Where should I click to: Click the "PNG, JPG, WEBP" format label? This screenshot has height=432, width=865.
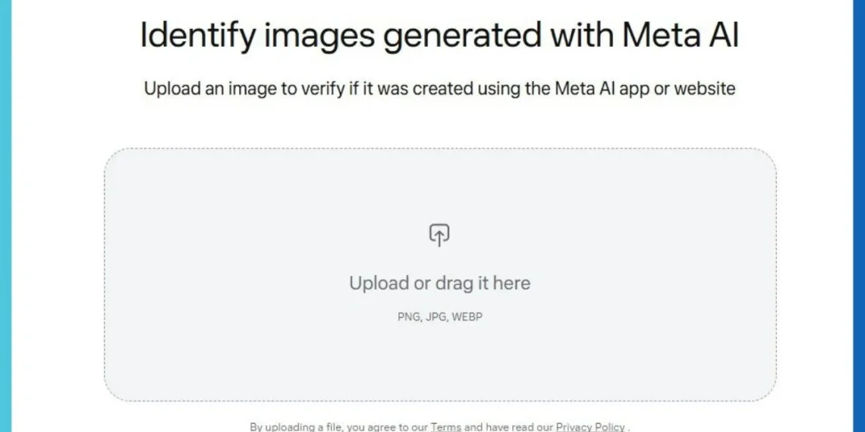click(439, 317)
